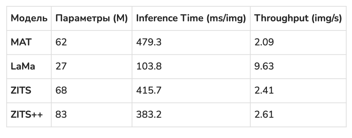The width and height of the screenshot is (352, 138).
Task: Click the LaMa parameters value 27
Action: pyautogui.click(x=61, y=67)
